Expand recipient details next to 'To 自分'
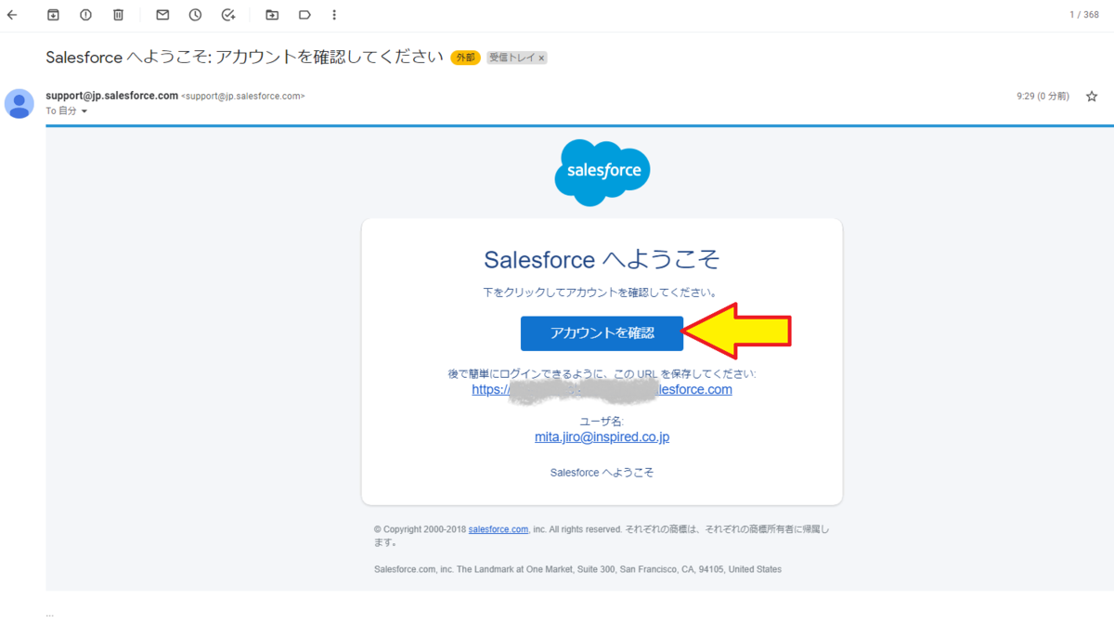Image resolution: width=1114 pixels, height=625 pixels. [x=84, y=111]
